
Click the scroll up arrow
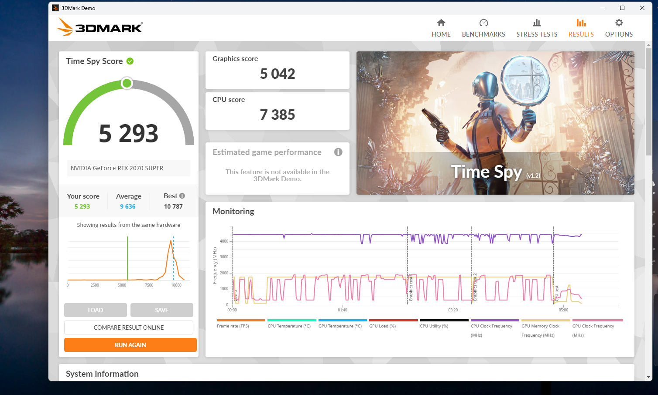click(649, 44)
